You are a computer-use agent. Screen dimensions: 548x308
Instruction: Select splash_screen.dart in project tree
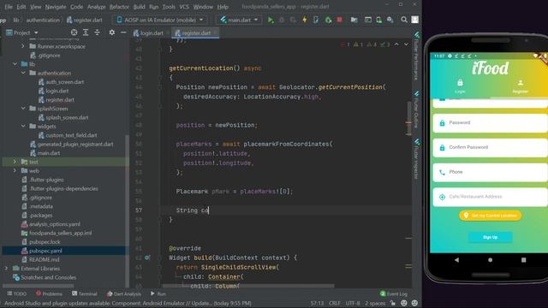67,117
